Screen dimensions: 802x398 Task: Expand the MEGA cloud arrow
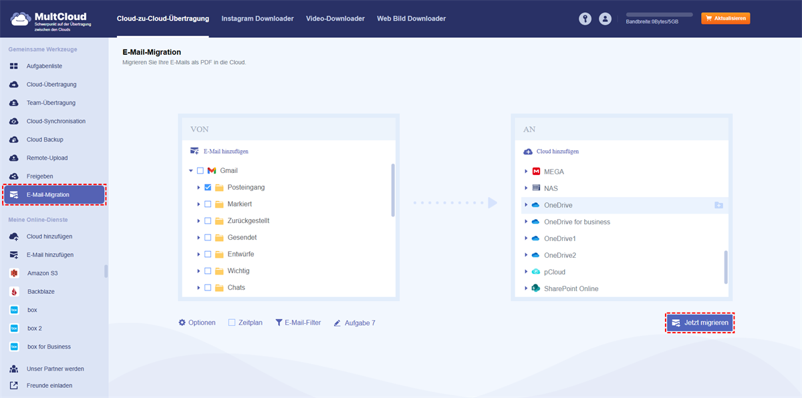pos(526,172)
